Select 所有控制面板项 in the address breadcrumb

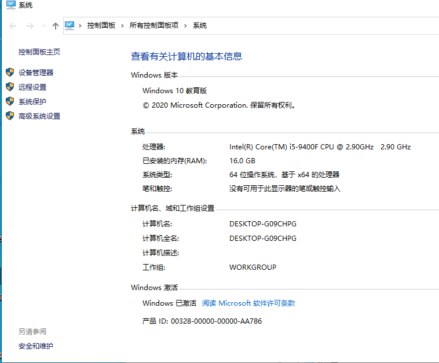tap(154, 25)
